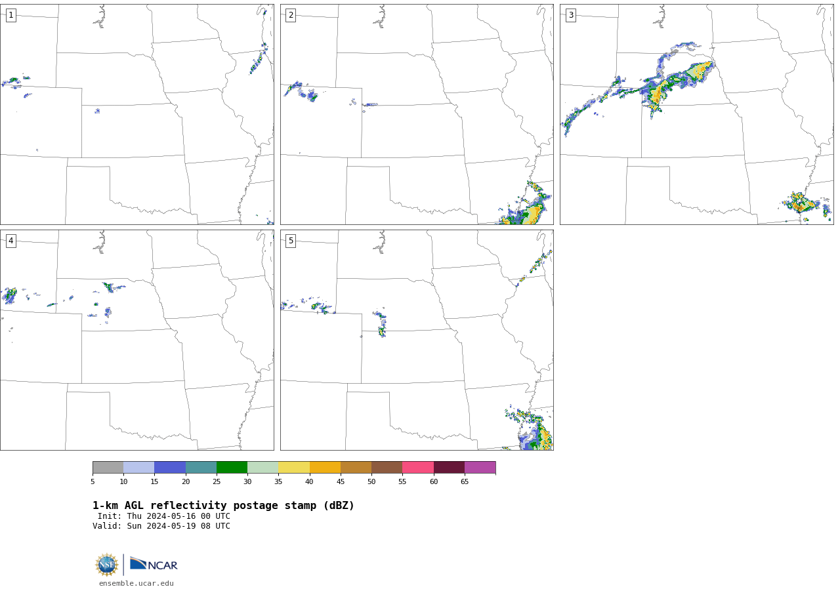Click the colorbar tick label 65

tap(465, 482)
